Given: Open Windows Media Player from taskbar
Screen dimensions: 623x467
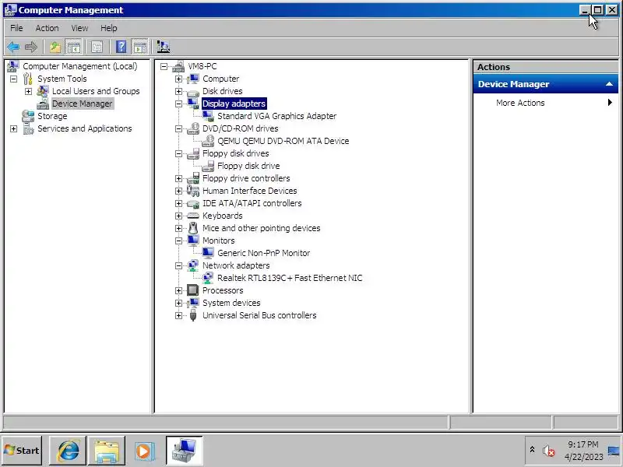Looking at the screenshot, I should 145,451.
